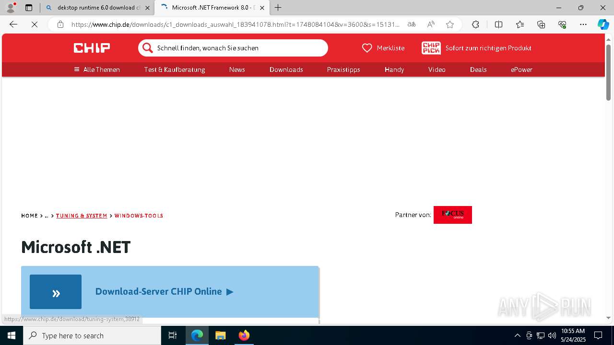Image resolution: width=614 pixels, height=345 pixels.
Task: Activate the Read aloud icon
Action: (431, 24)
